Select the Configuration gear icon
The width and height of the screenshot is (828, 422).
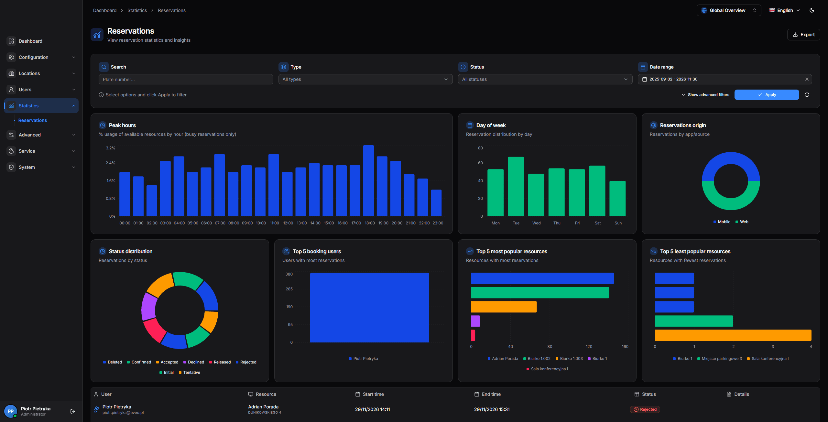[x=11, y=57]
